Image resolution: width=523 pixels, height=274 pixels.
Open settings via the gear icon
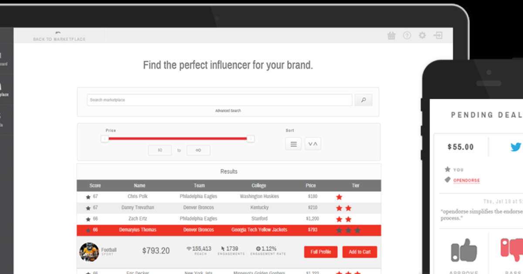click(x=422, y=36)
